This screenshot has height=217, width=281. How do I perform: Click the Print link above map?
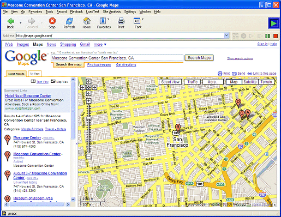(x=226, y=74)
